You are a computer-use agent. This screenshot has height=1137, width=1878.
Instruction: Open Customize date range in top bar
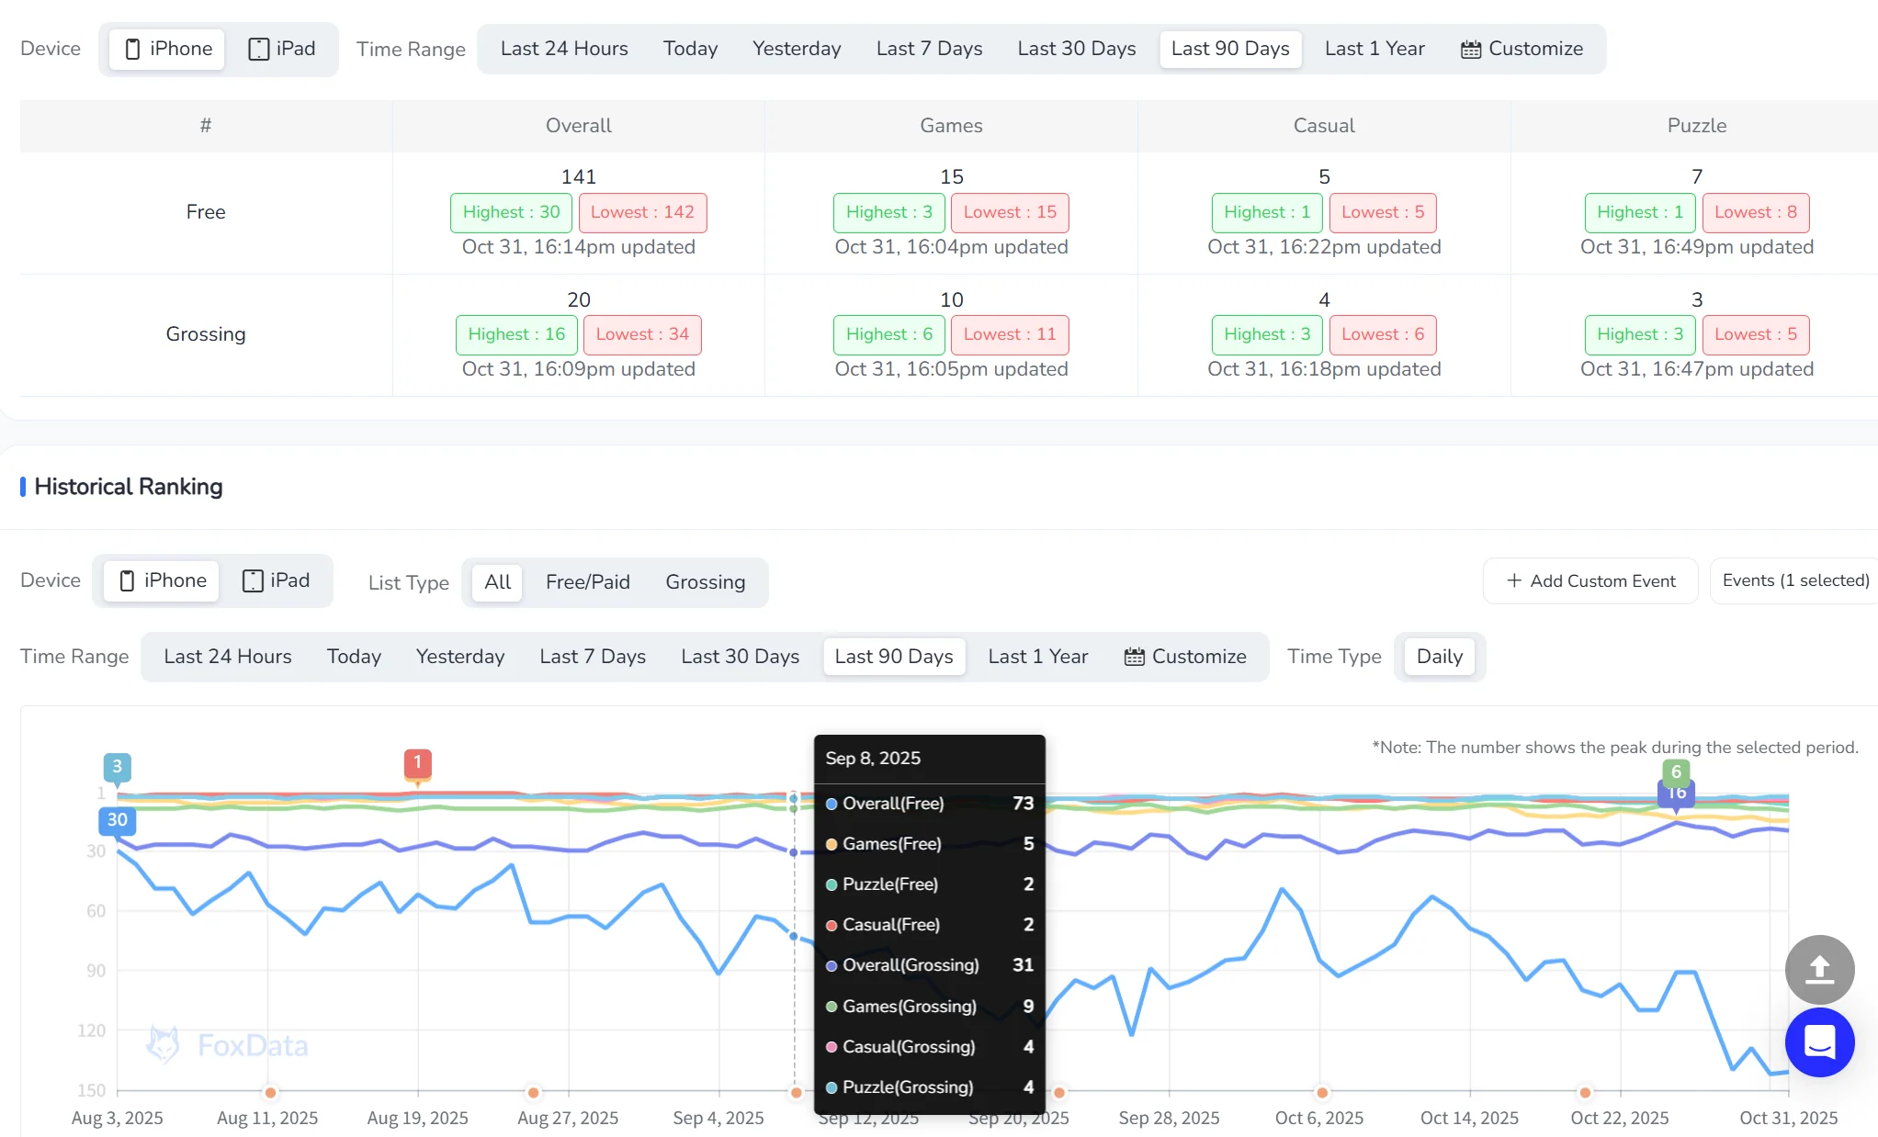click(1522, 49)
